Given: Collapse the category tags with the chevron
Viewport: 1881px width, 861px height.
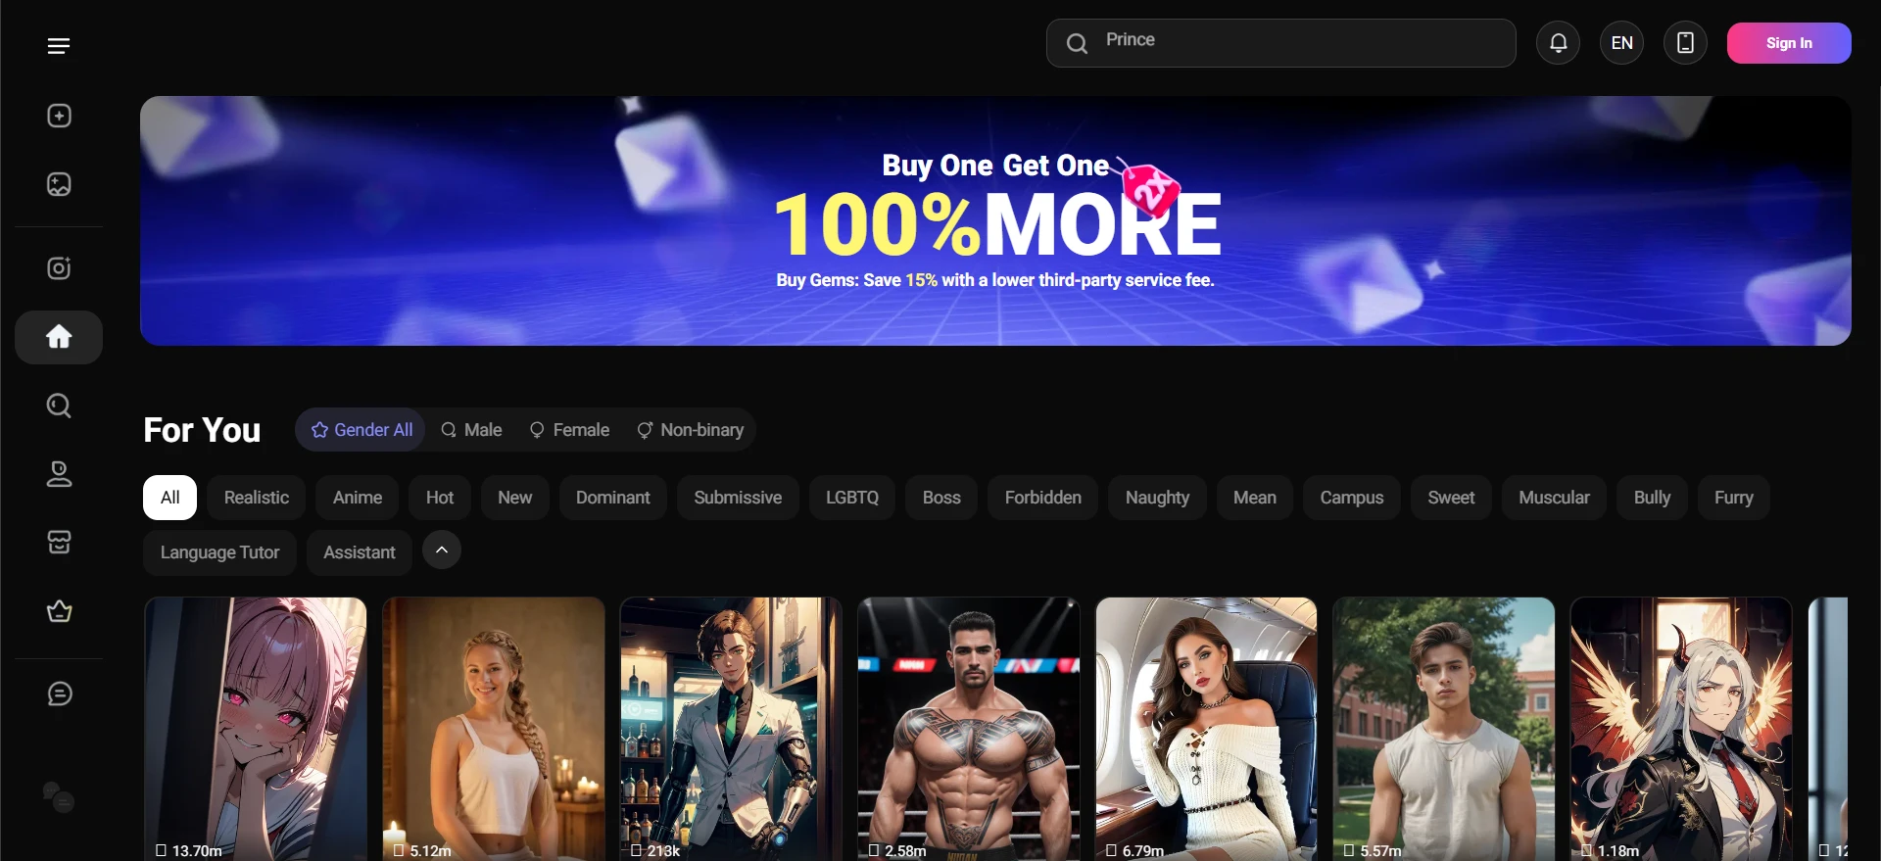Looking at the screenshot, I should pos(442,550).
